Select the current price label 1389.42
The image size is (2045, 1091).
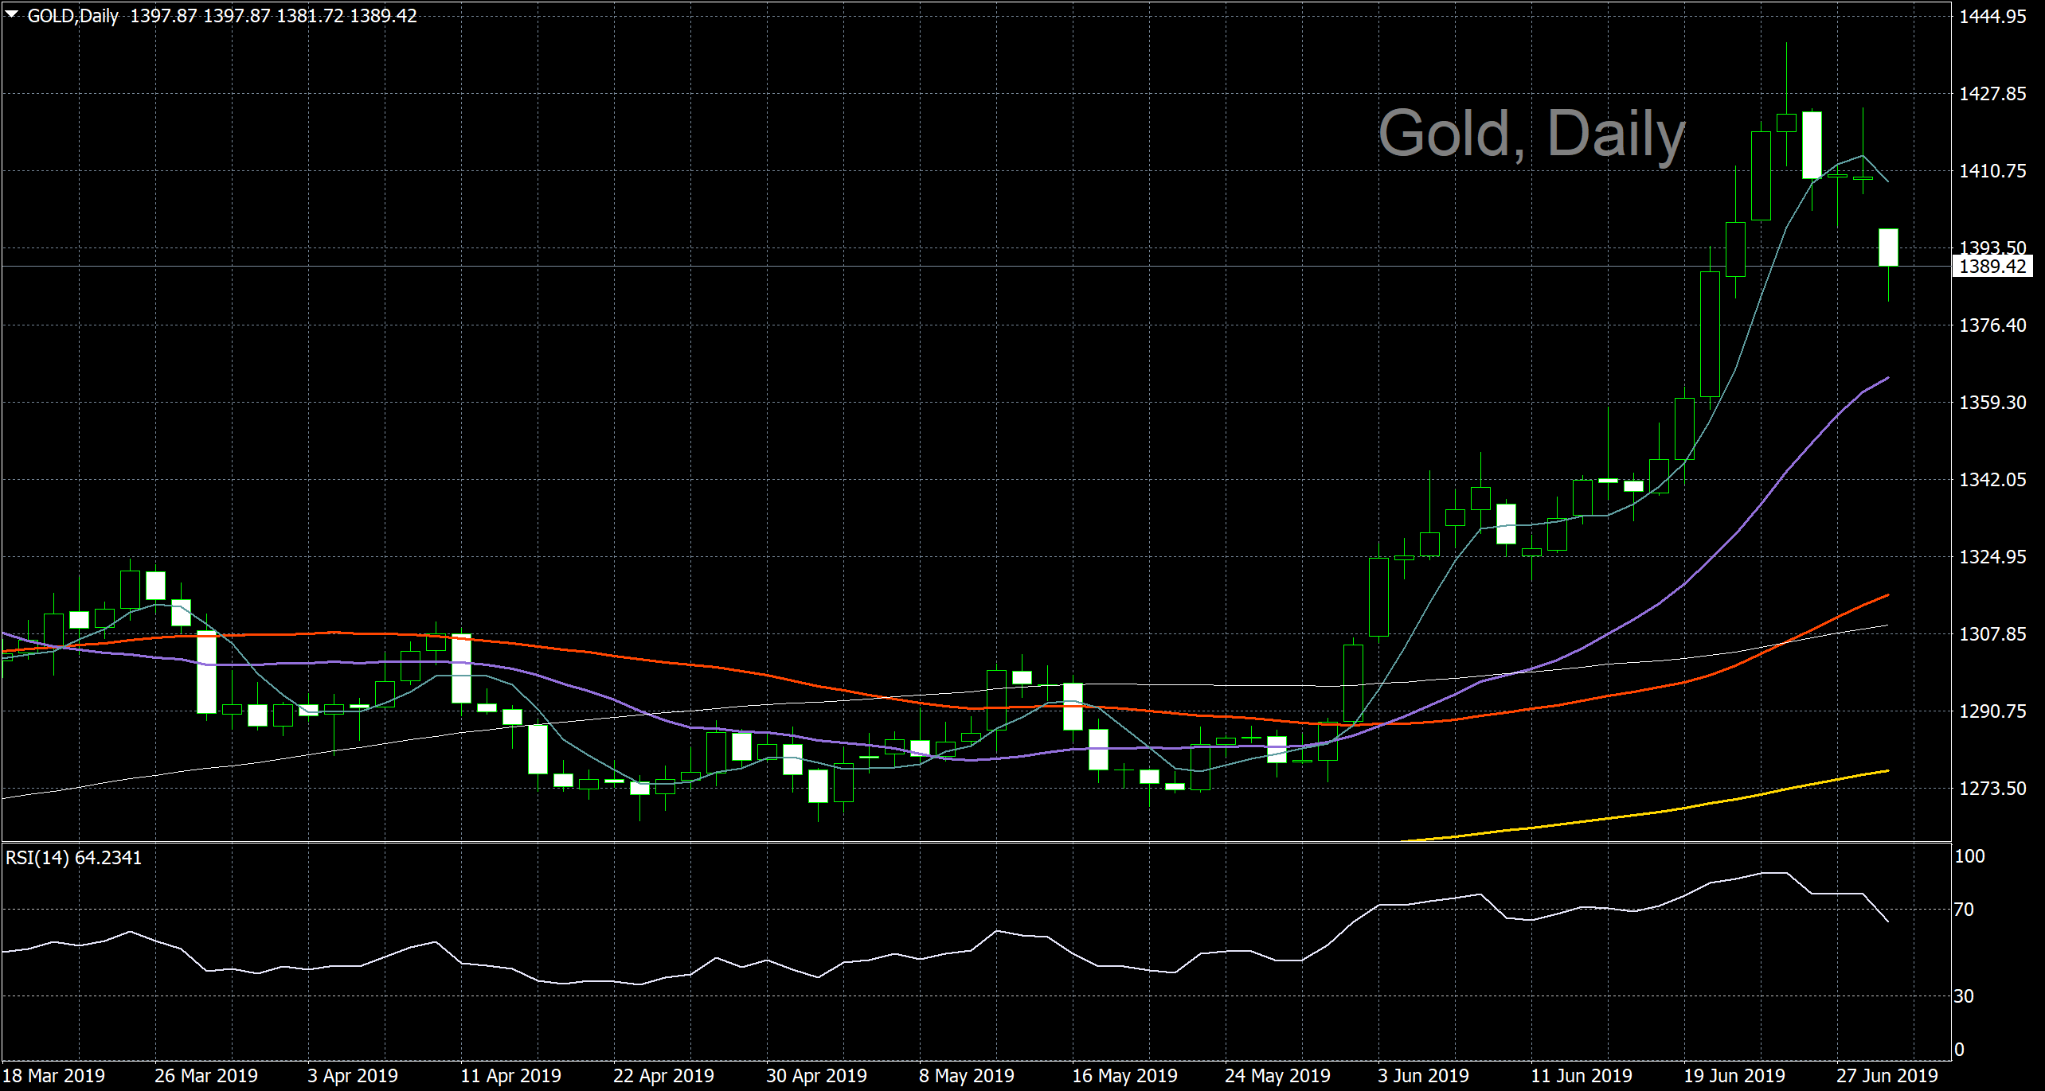[x=1992, y=267]
